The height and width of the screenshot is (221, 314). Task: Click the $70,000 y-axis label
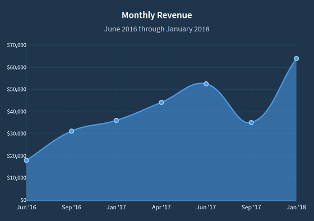tap(16, 45)
